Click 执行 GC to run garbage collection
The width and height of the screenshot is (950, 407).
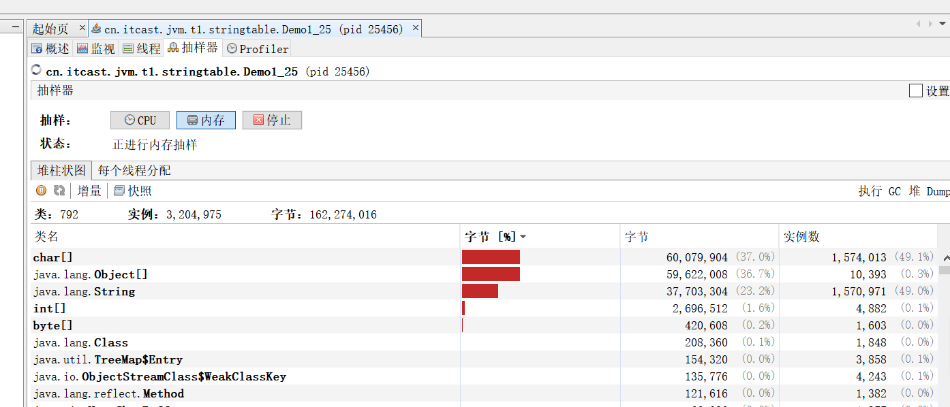point(879,191)
